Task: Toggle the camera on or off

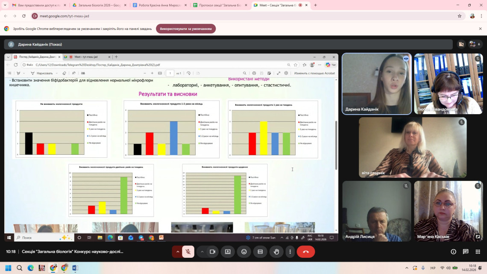Action: click(x=212, y=252)
